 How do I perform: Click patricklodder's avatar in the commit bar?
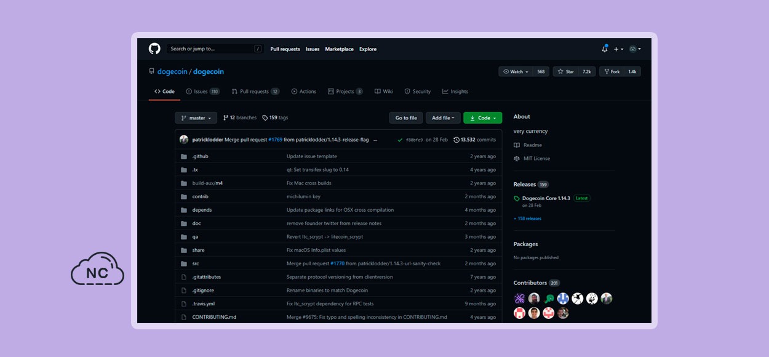(184, 140)
